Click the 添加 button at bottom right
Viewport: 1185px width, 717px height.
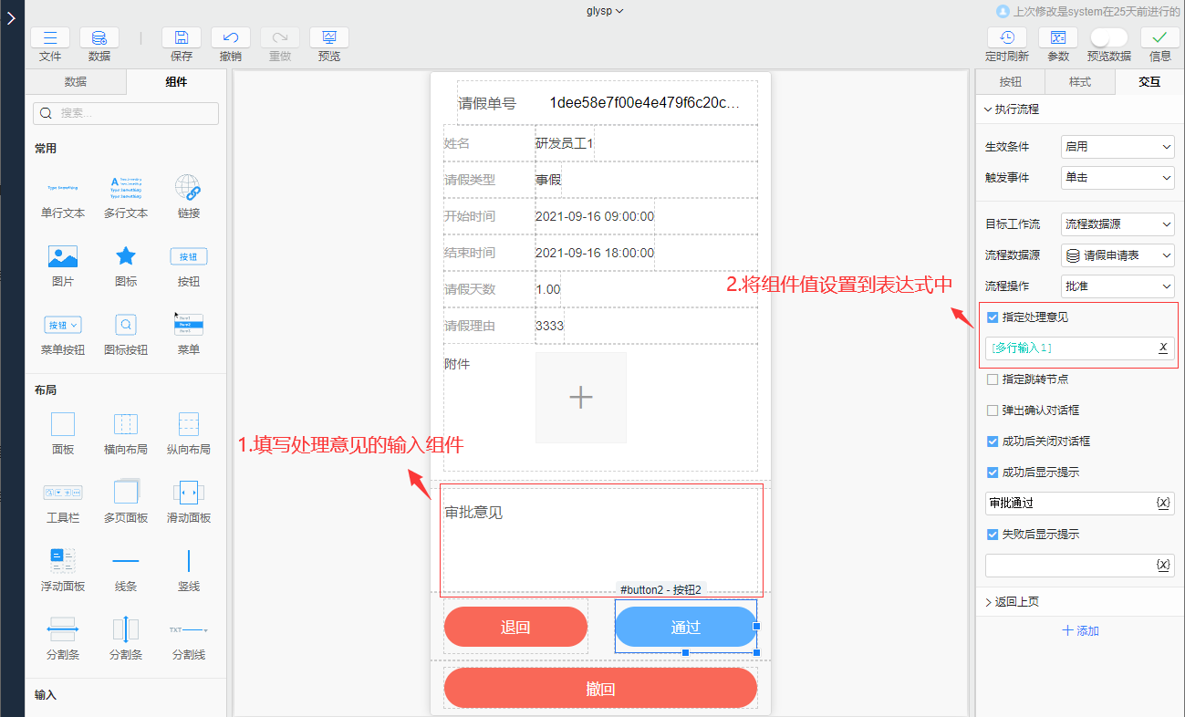point(1079,630)
